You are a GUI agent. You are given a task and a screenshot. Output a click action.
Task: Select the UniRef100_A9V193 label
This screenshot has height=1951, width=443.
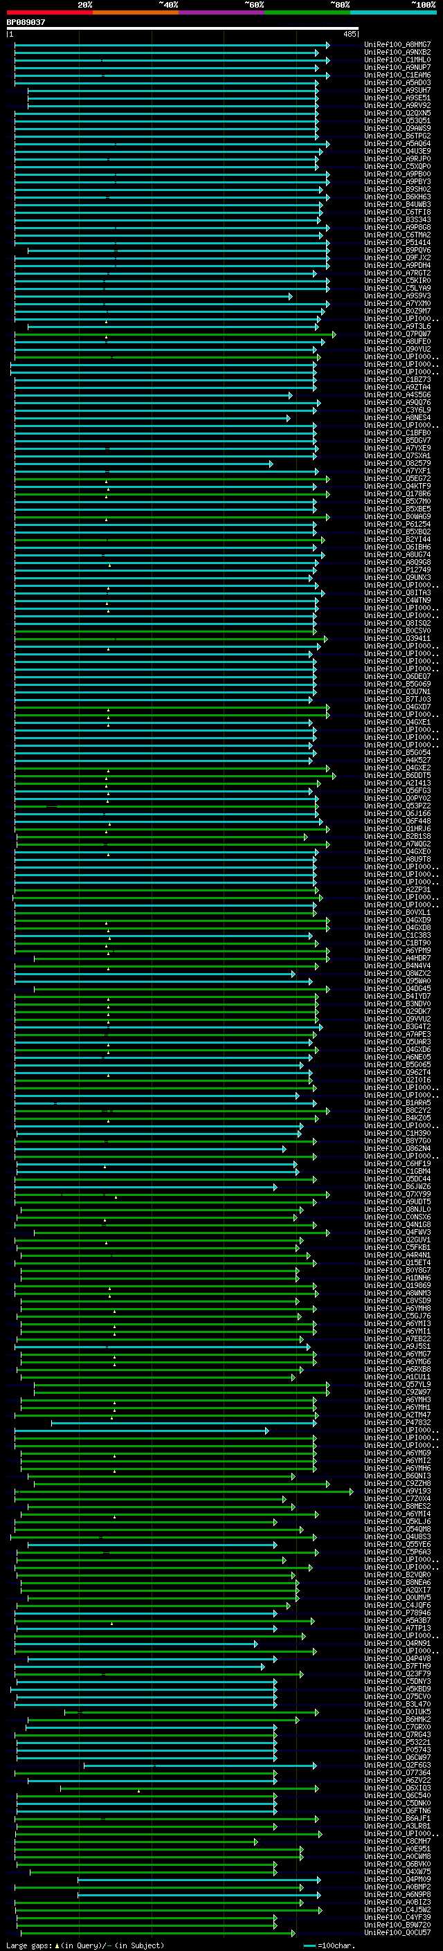pos(397,1491)
